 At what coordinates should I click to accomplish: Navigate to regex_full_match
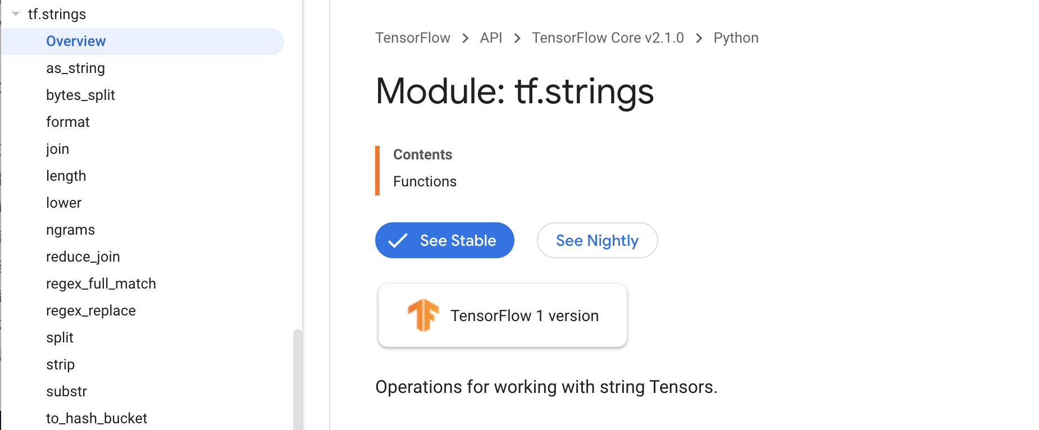101,283
